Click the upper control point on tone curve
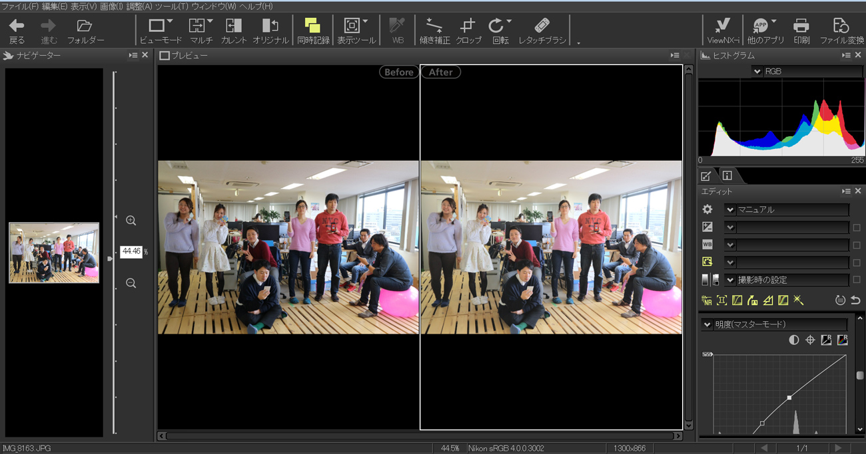 (x=789, y=397)
